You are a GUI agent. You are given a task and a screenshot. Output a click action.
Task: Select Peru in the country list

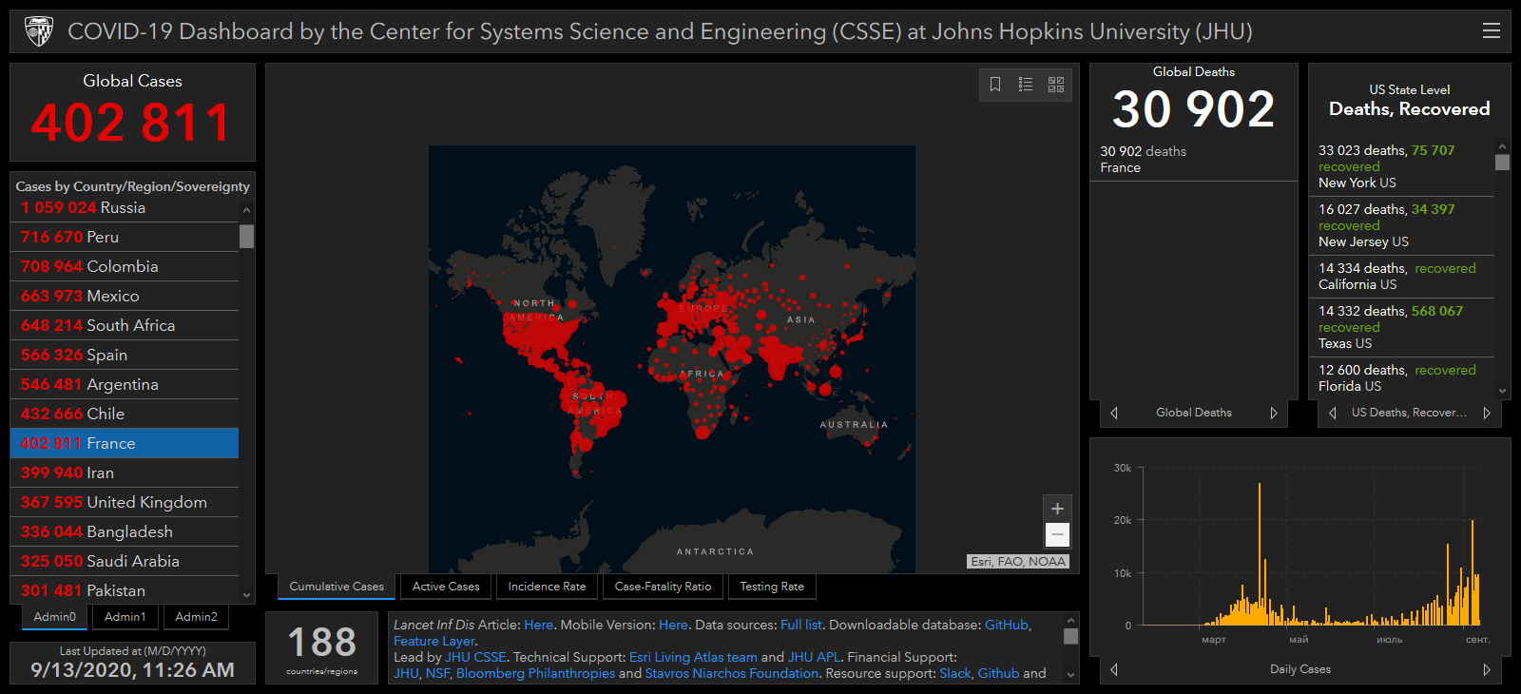[x=125, y=237]
